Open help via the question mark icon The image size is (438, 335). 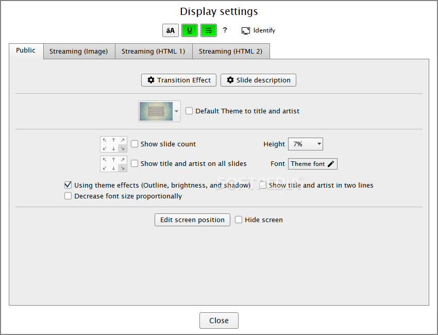point(225,30)
